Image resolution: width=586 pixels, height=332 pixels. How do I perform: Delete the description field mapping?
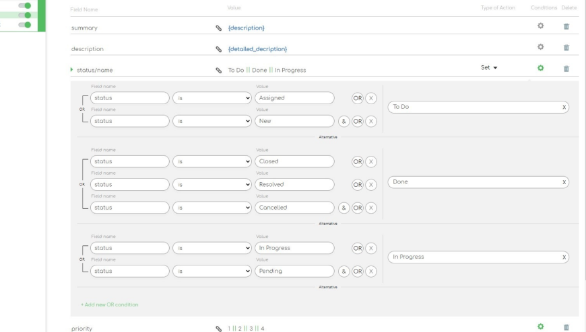(566, 48)
